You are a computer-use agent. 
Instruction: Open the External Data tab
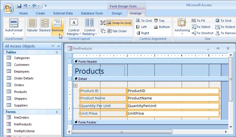(x=63, y=13)
